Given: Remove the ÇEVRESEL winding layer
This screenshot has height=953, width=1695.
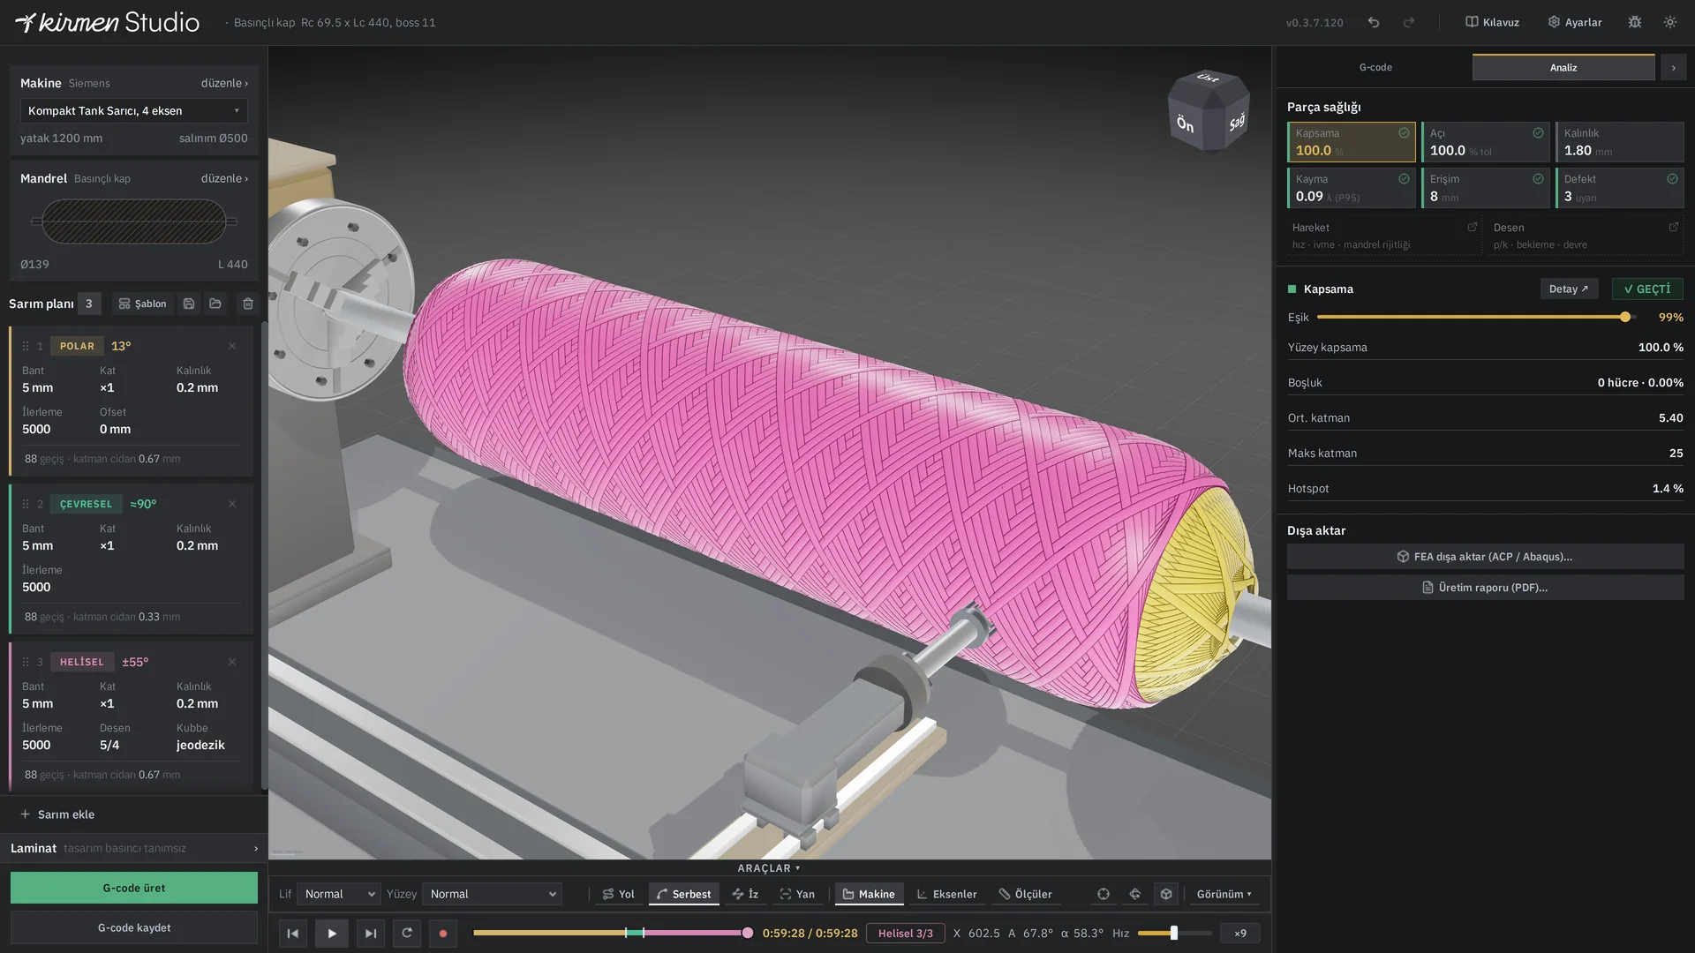Looking at the screenshot, I should pos(232,504).
